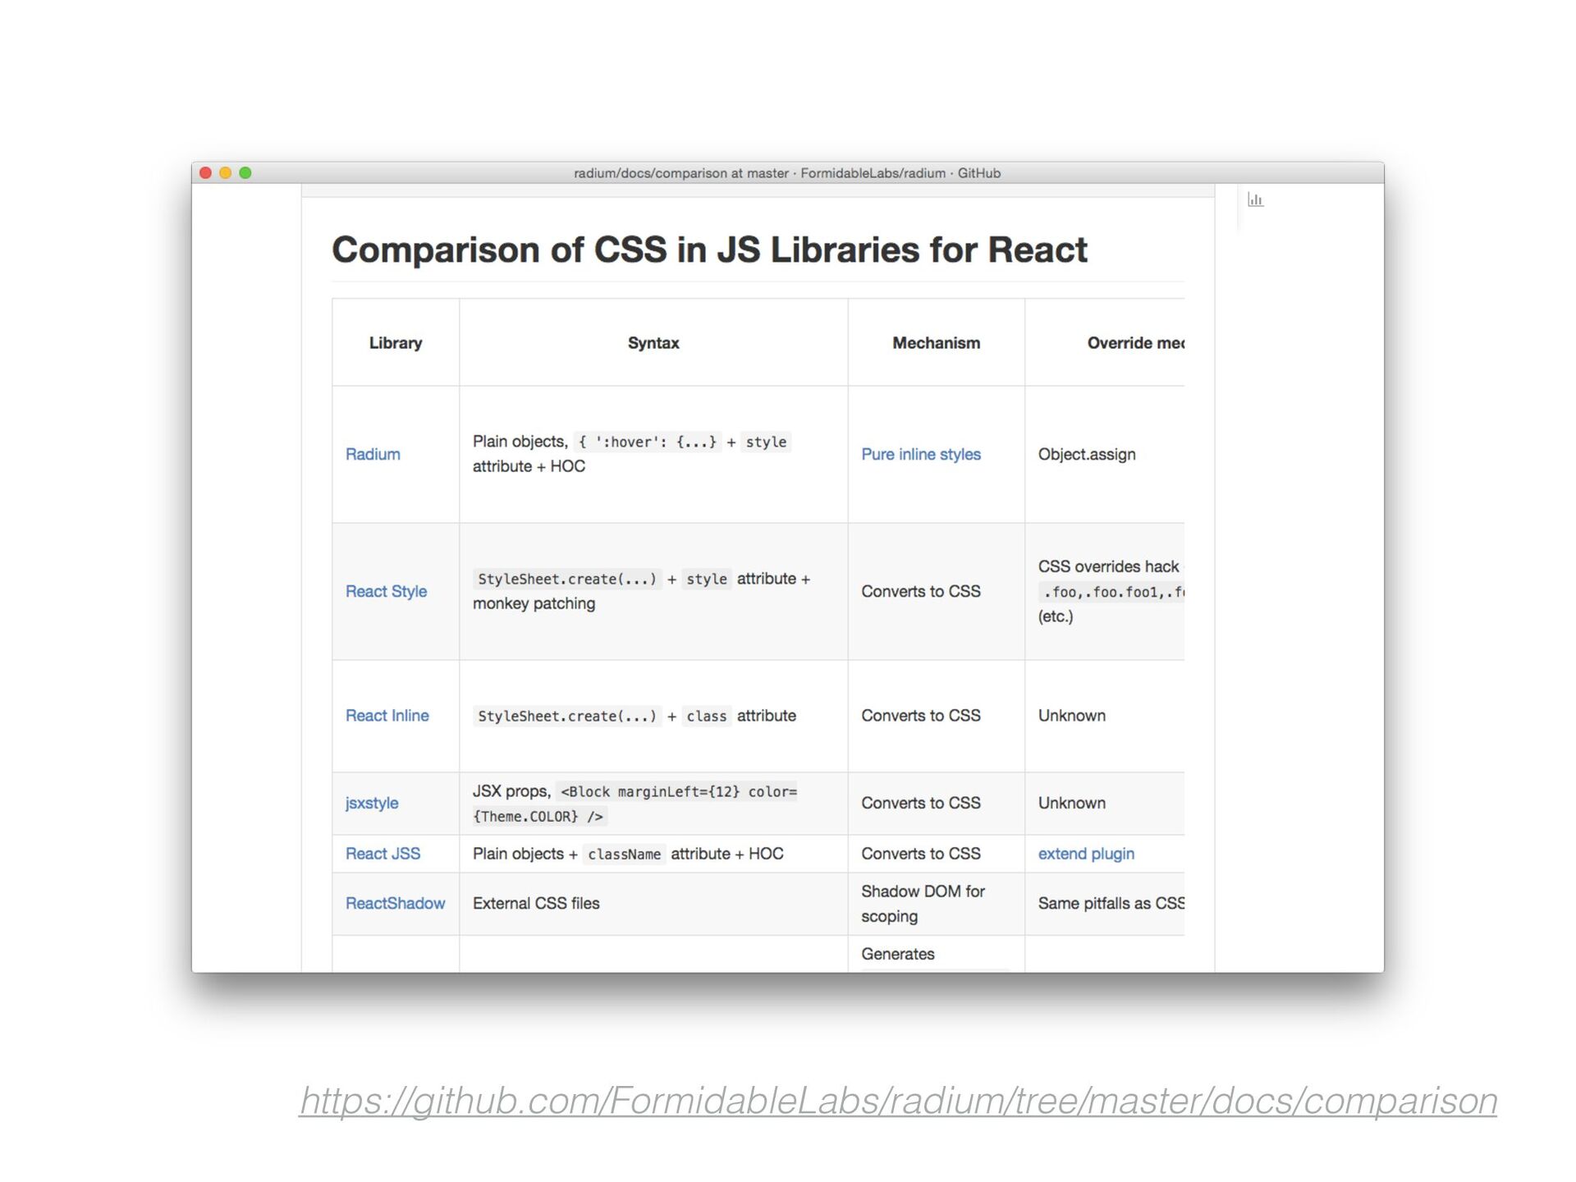Click the Mechanism column header

(x=936, y=342)
